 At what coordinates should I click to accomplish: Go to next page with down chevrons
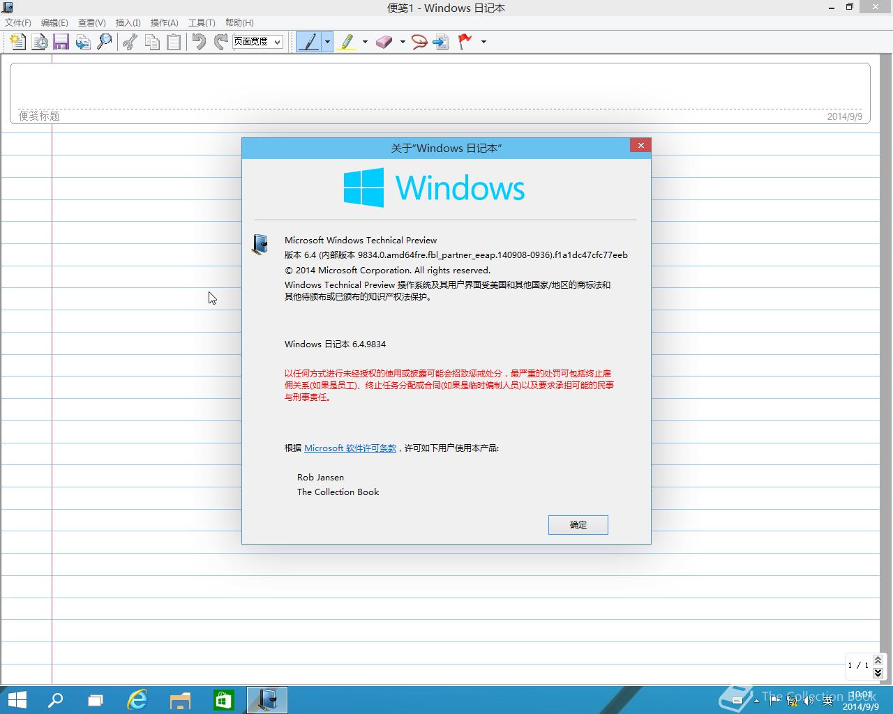(878, 673)
